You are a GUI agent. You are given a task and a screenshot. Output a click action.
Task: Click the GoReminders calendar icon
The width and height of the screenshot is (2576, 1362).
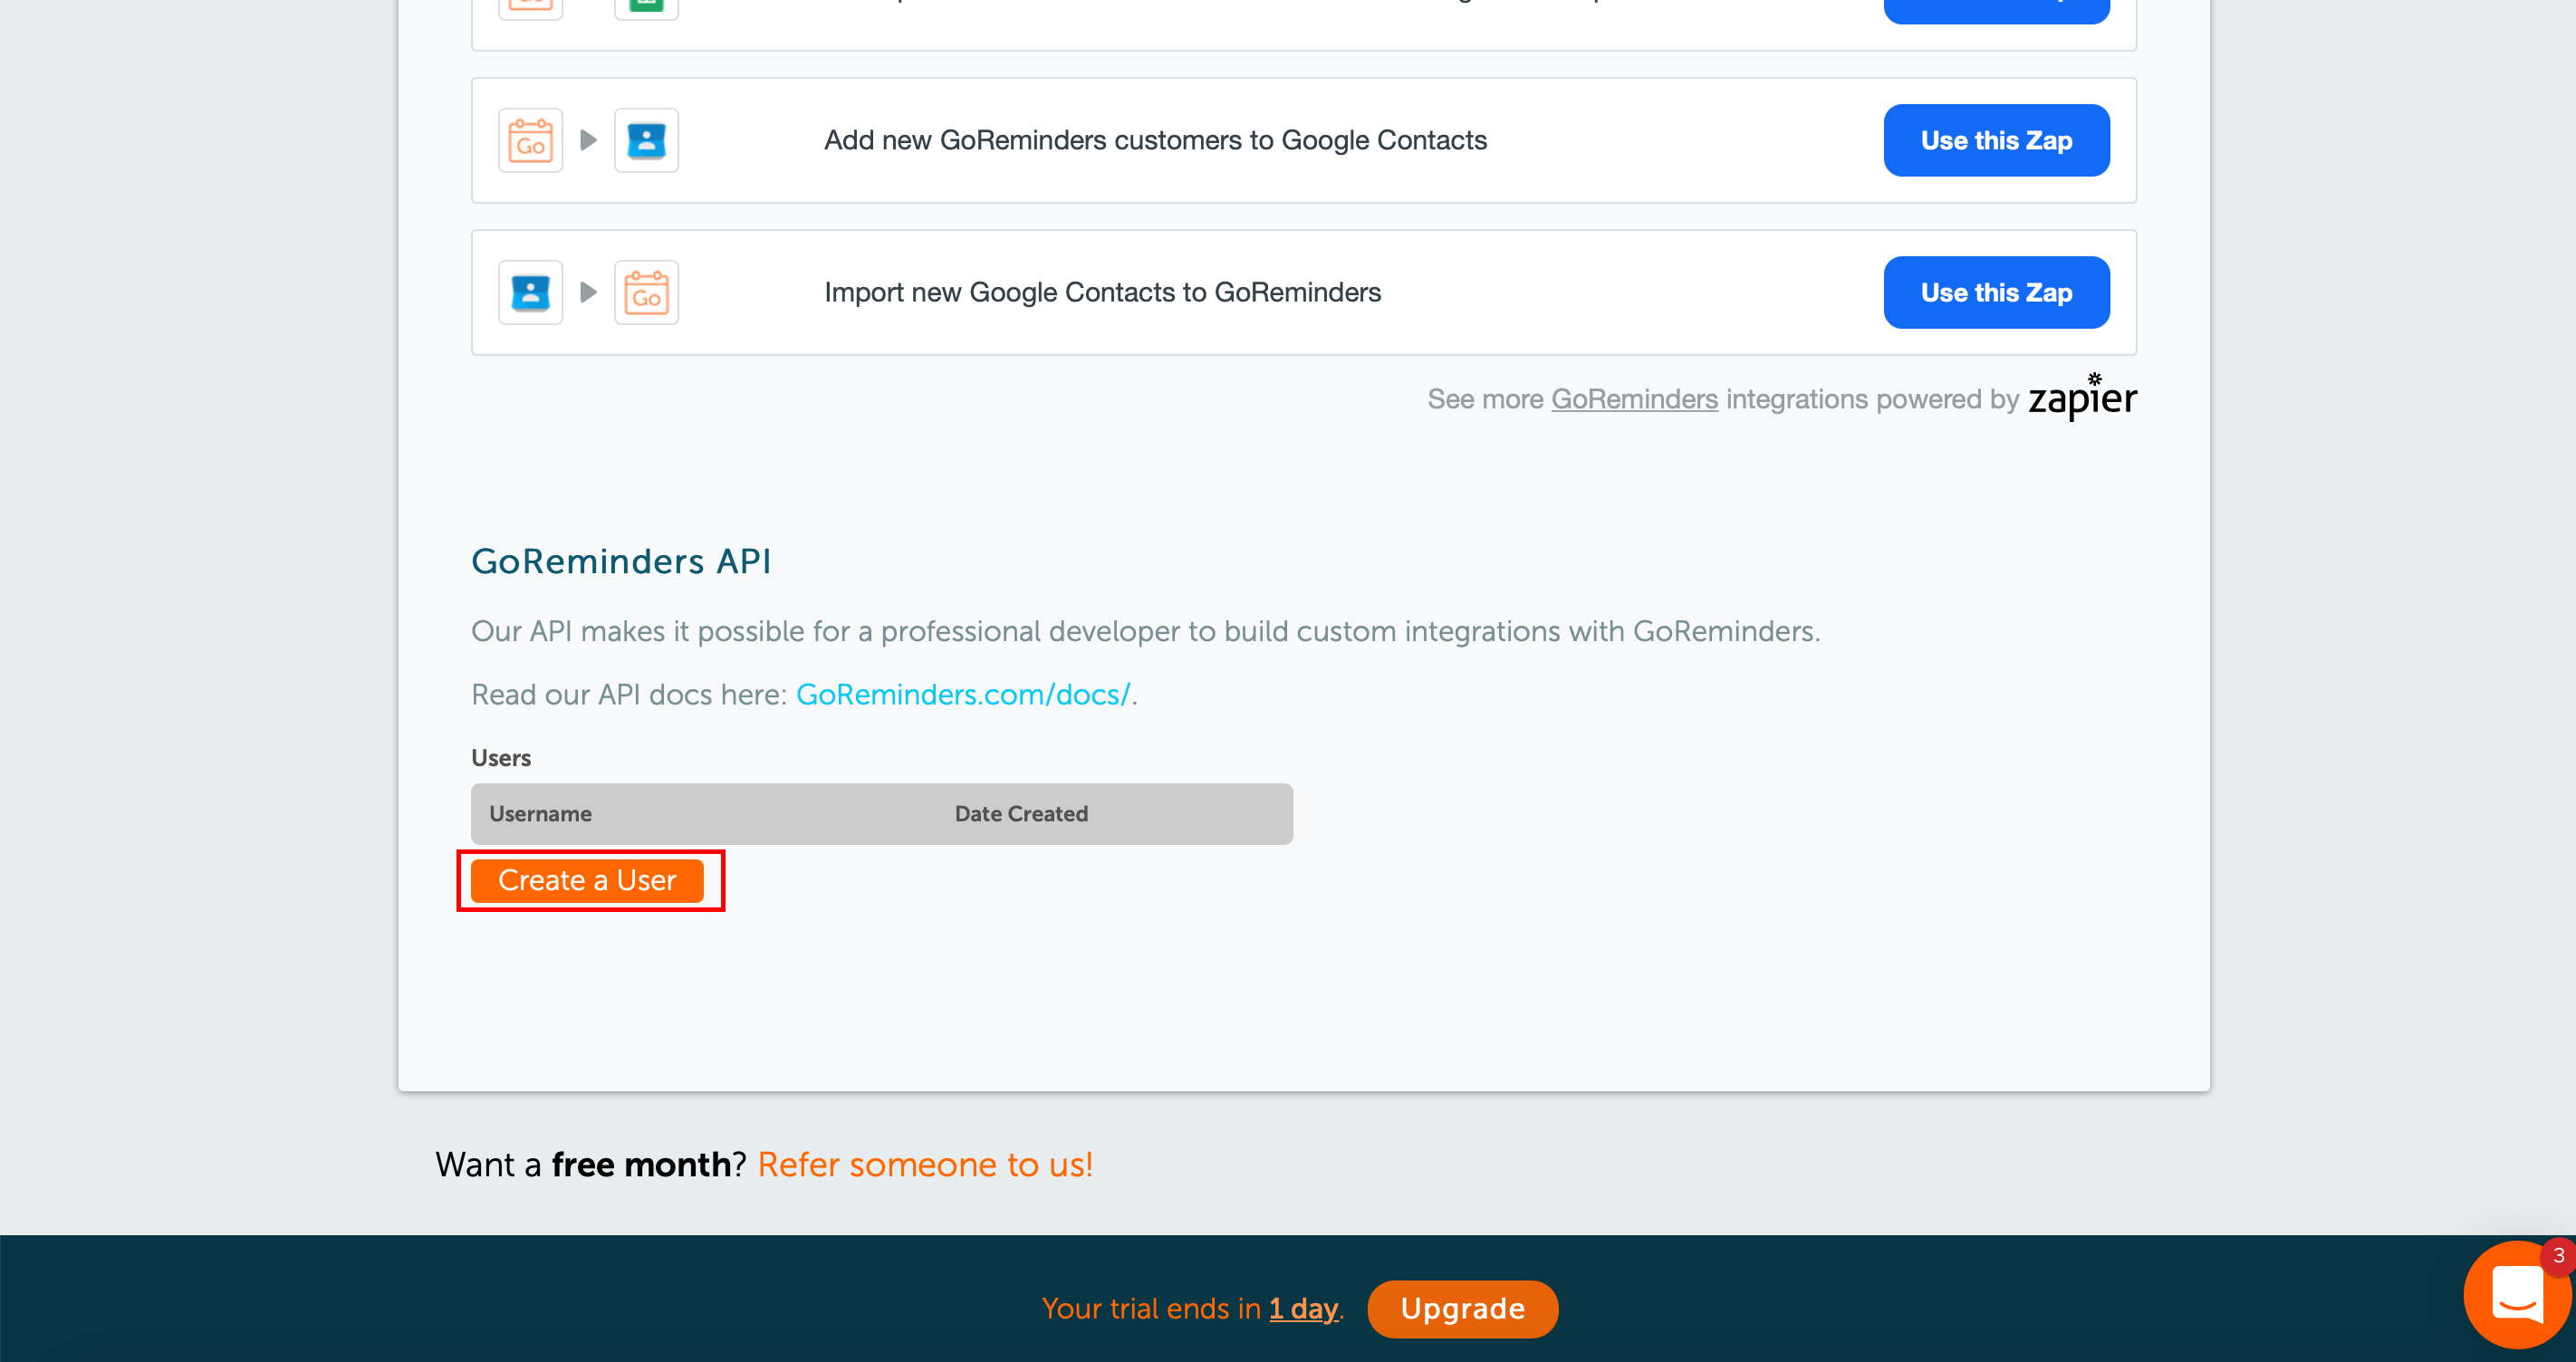pos(532,139)
